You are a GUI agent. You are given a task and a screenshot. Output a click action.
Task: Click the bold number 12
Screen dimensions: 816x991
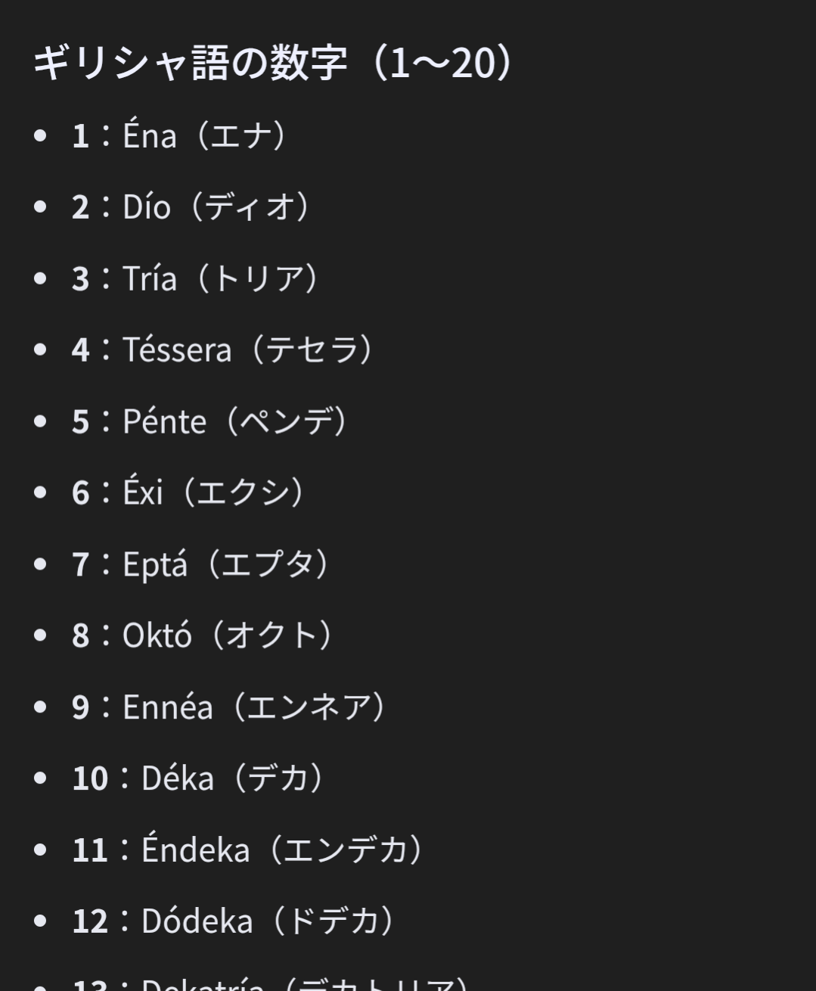(x=90, y=921)
